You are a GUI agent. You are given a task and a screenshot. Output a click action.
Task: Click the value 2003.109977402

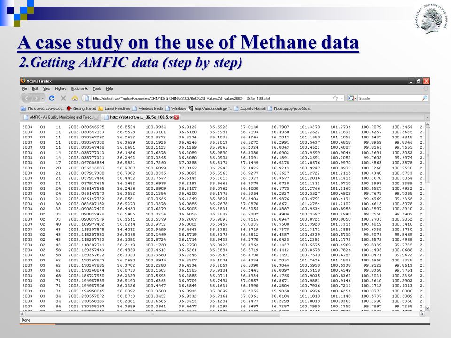click(x=86, y=224)
